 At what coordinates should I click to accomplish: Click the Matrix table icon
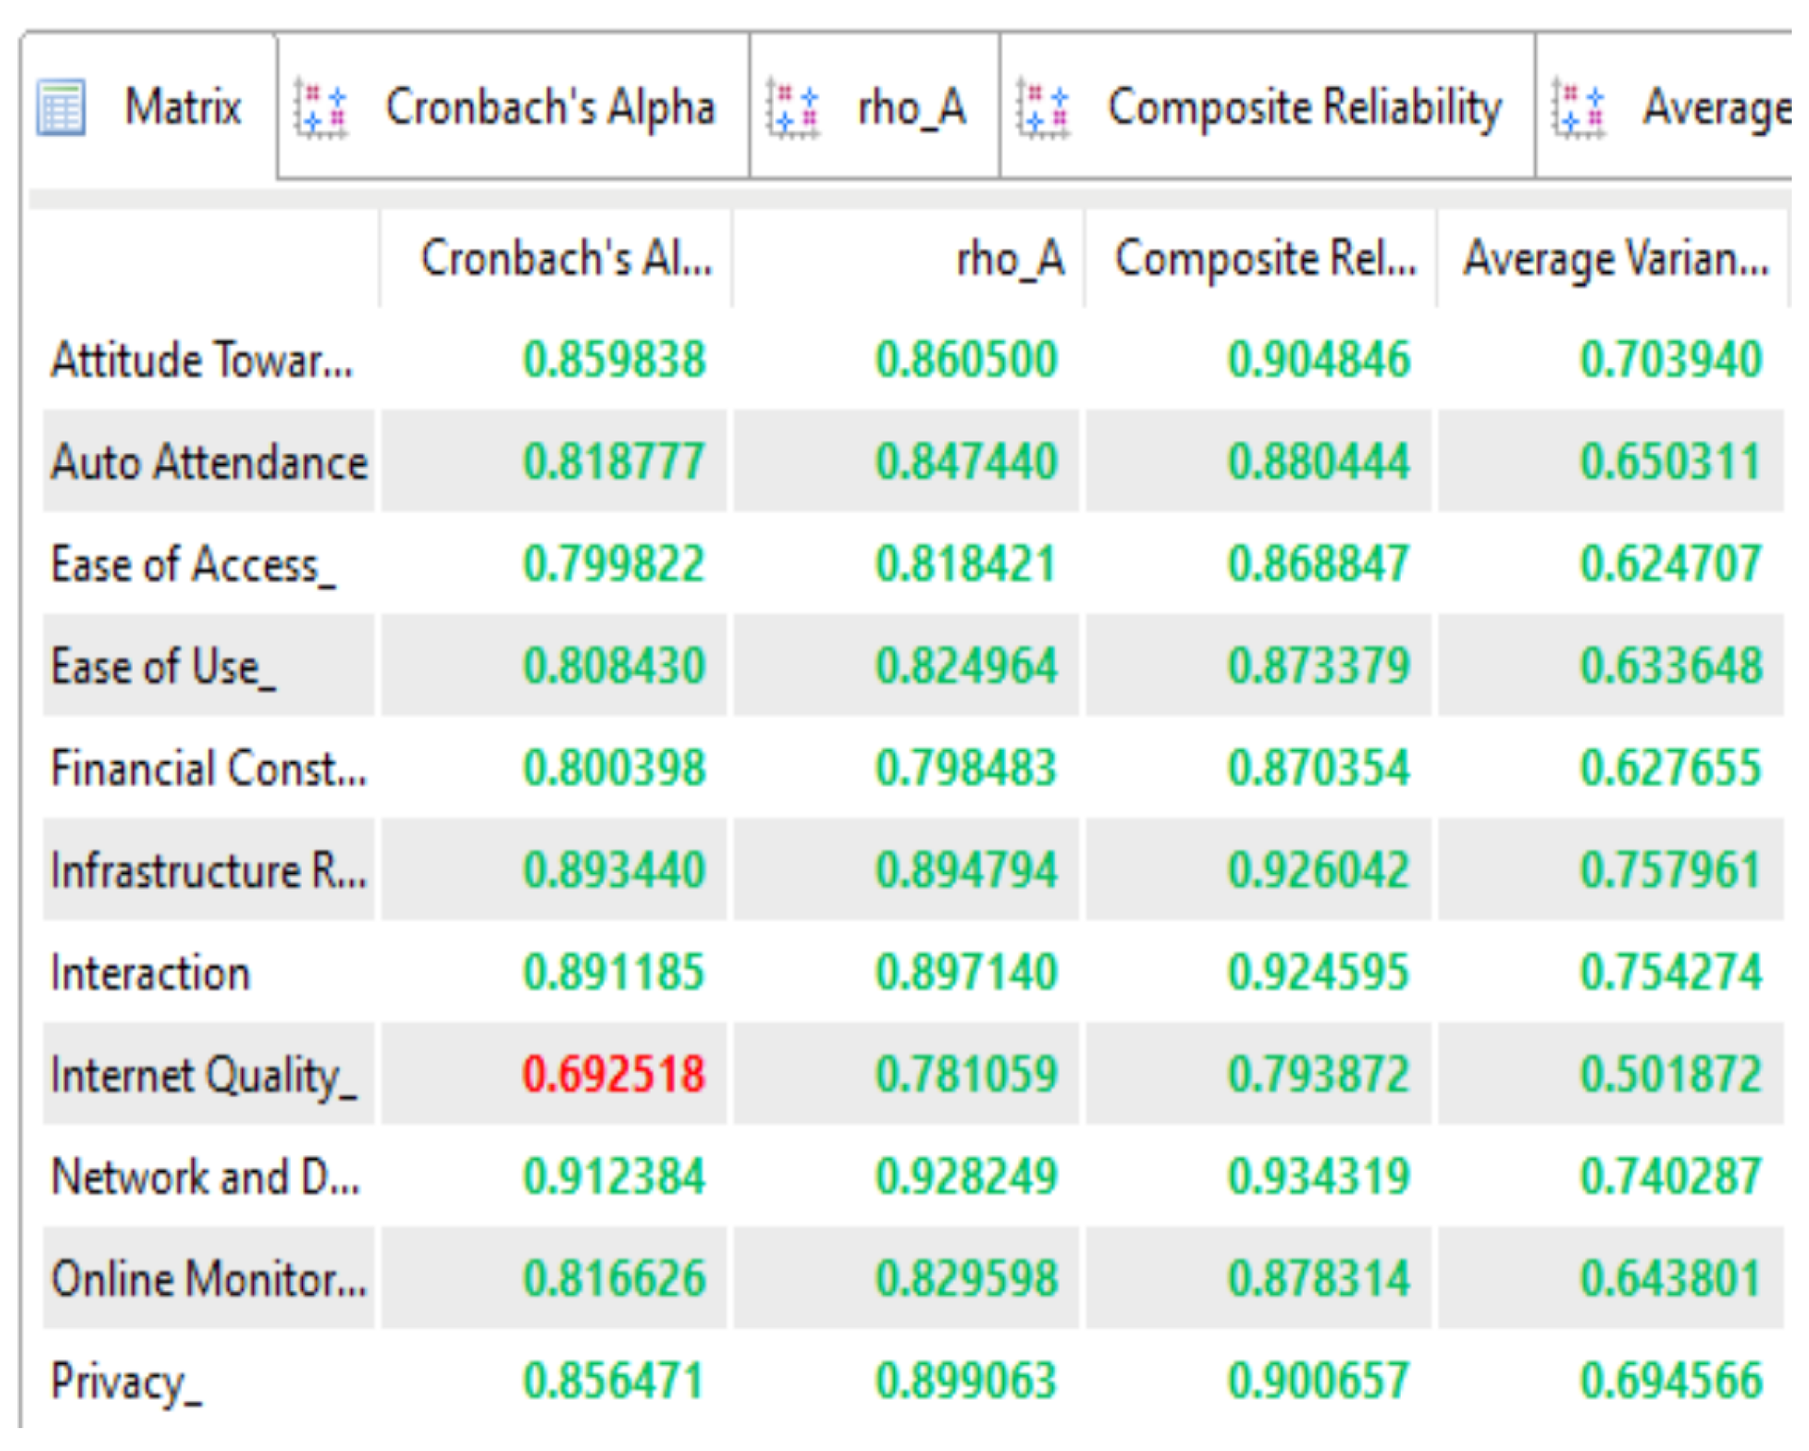[61, 107]
